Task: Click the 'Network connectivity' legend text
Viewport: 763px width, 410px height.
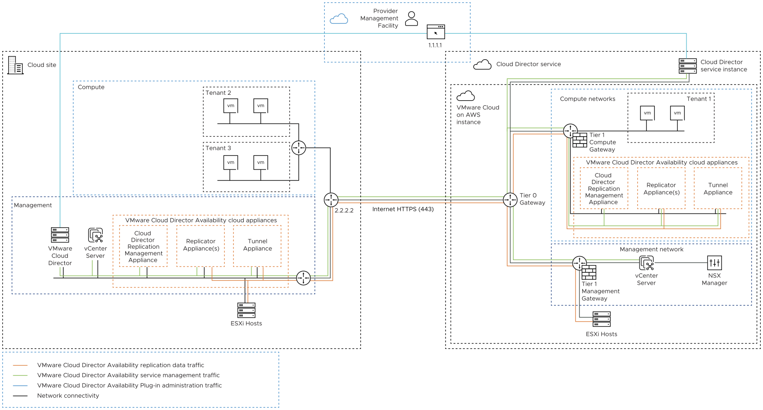Action: pos(68,396)
